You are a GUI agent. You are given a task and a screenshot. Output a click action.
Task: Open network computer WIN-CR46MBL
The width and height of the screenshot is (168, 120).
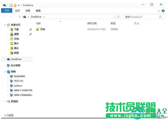point(23,95)
